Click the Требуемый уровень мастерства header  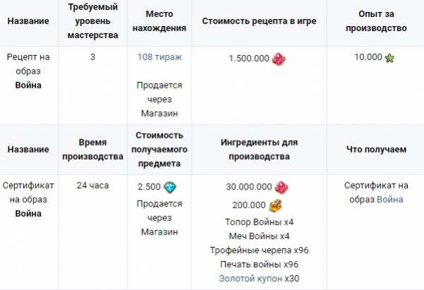pos(93,21)
